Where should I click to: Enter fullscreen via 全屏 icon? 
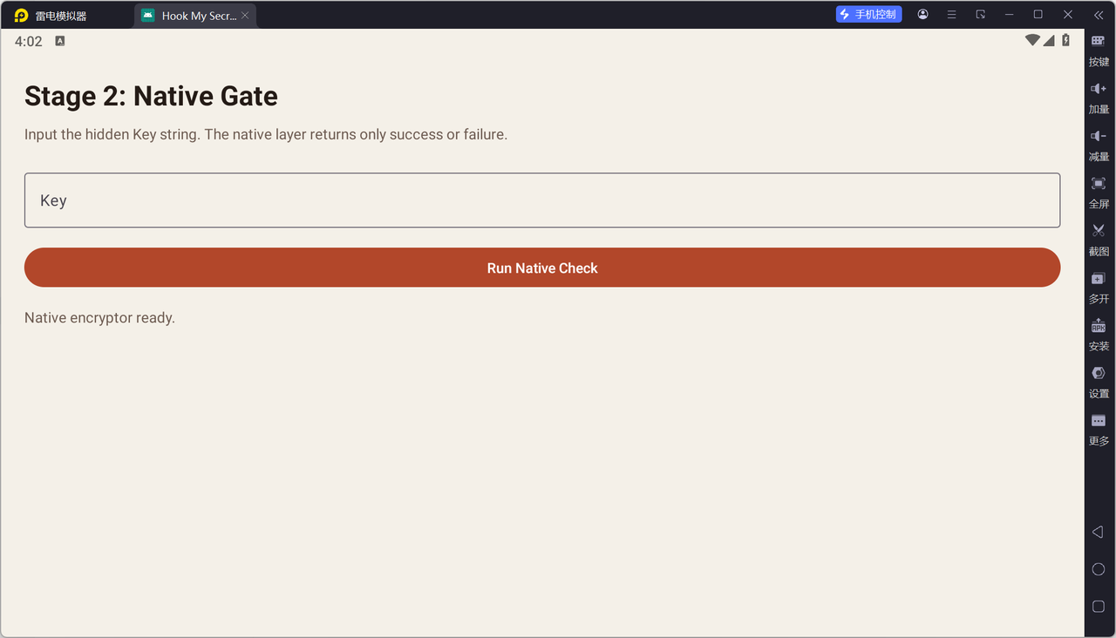(x=1099, y=192)
